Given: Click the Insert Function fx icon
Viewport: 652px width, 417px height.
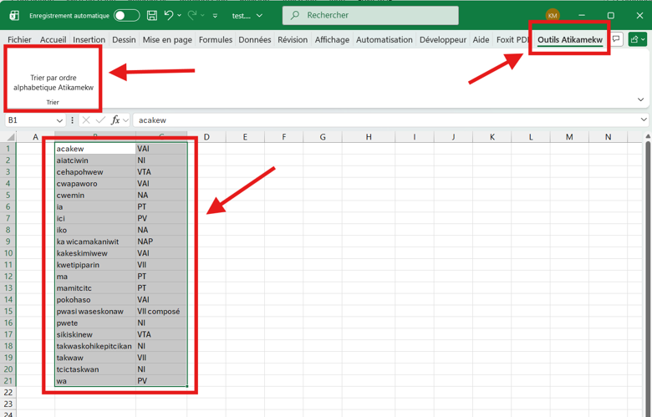Looking at the screenshot, I should click(x=115, y=120).
